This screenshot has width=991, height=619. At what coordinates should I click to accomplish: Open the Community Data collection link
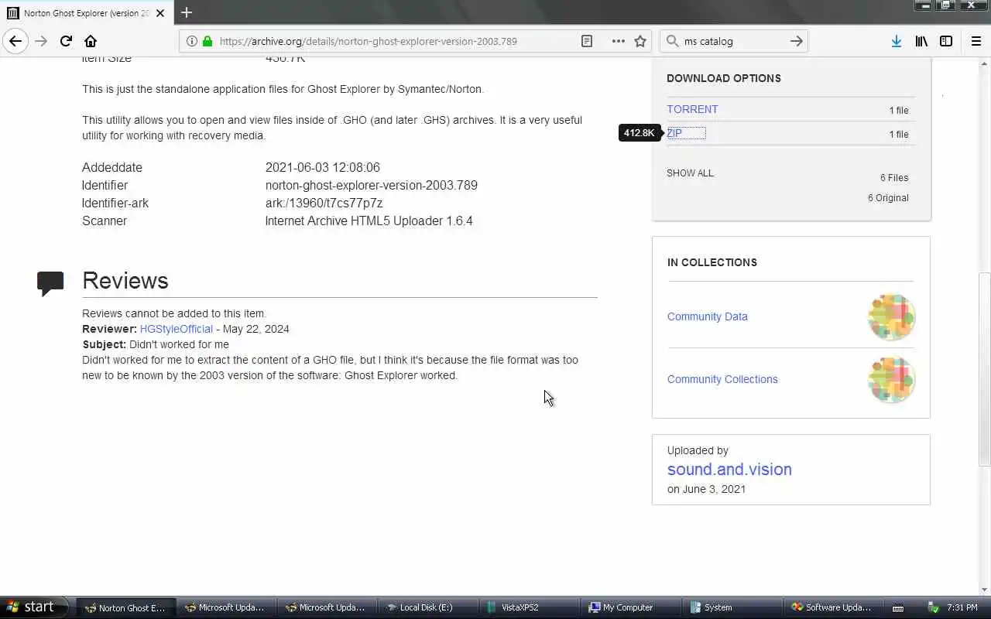(x=707, y=316)
